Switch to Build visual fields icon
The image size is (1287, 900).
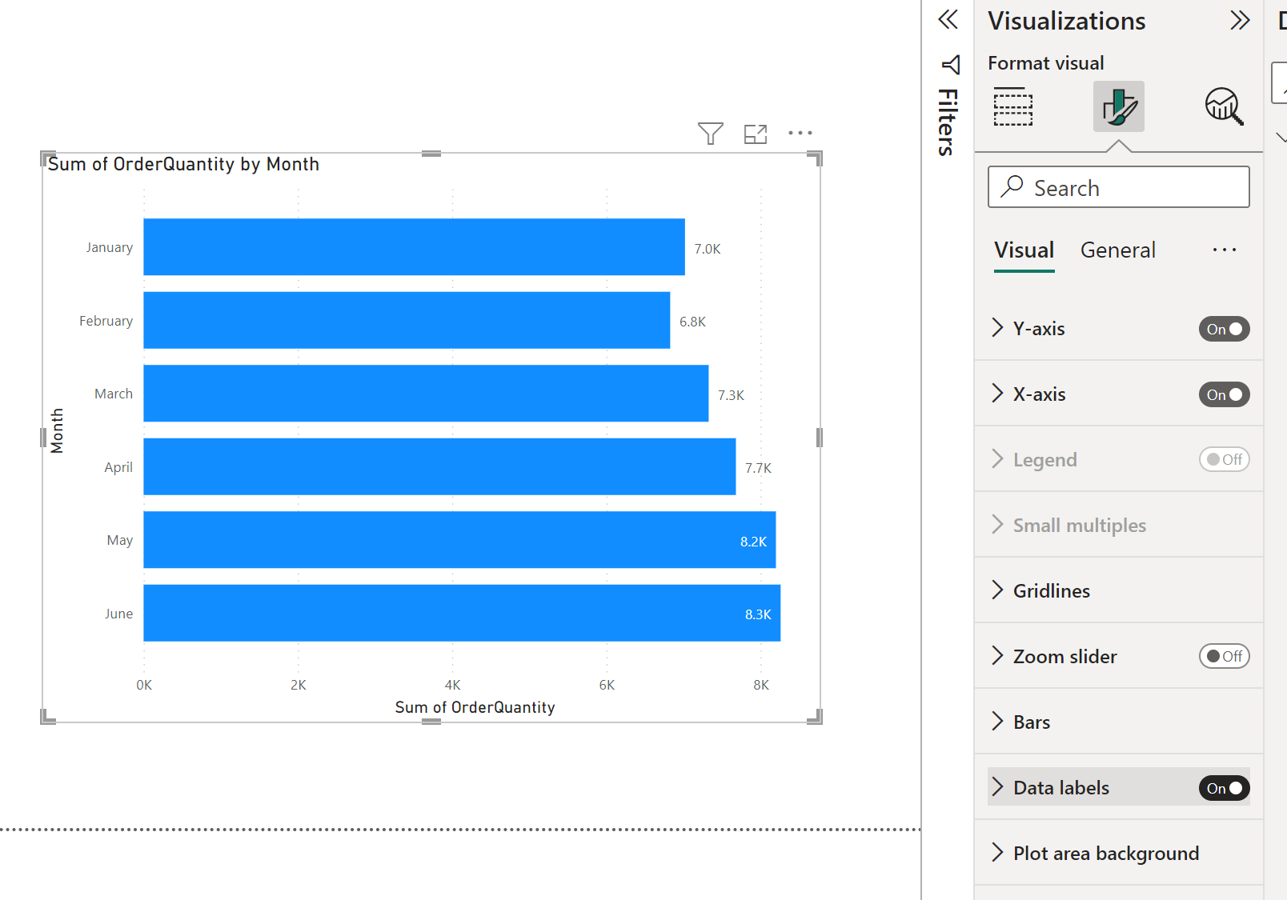point(1013,106)
